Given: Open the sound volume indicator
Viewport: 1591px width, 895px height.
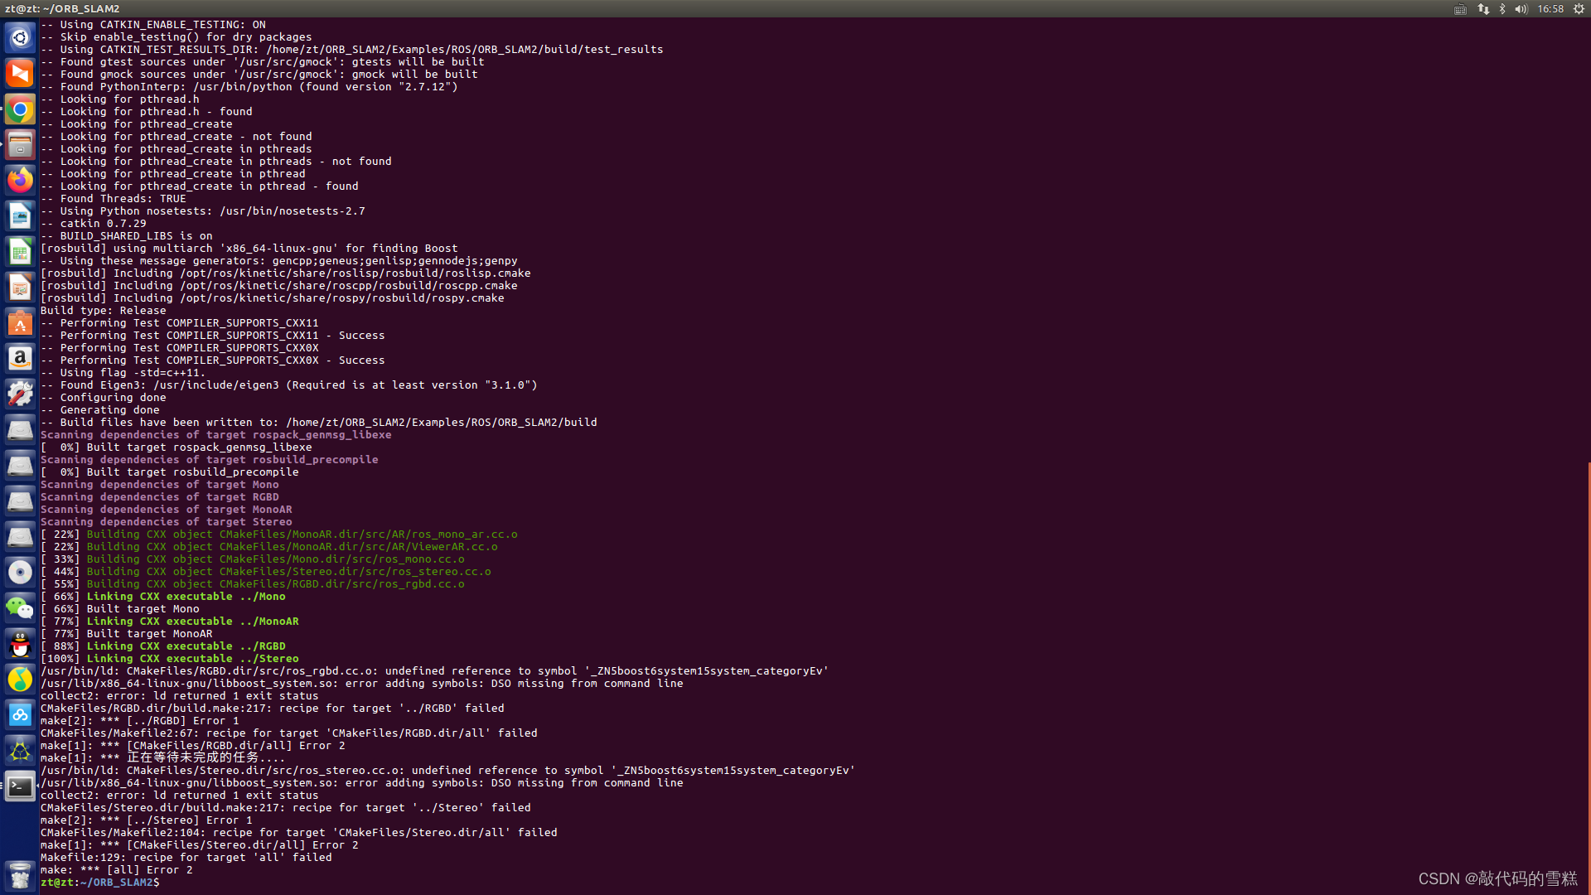Looking at the screenshot, I should [x=1521, y=9].
